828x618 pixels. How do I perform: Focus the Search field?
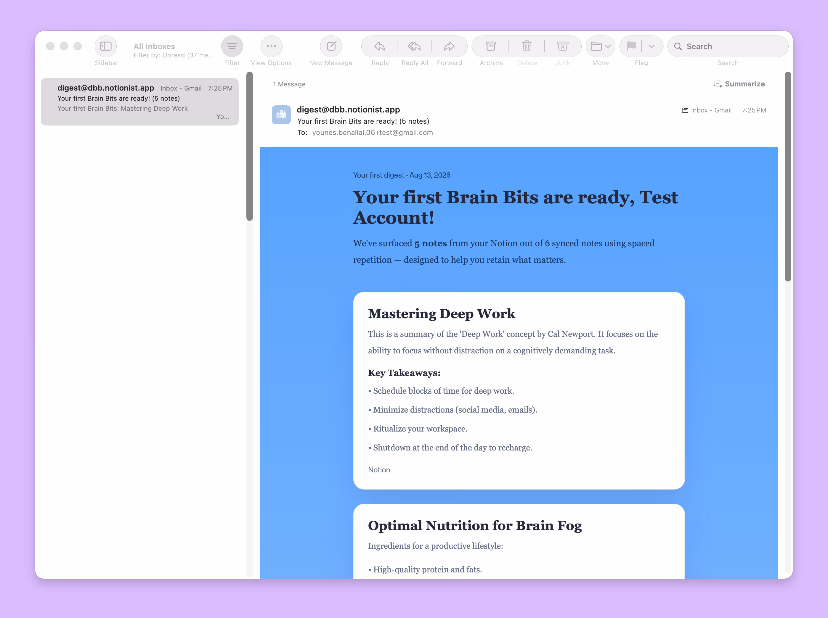[728, 46]
